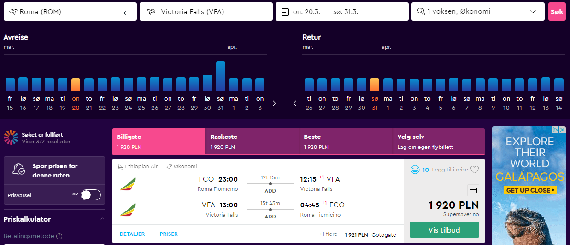This screenshot has width=570, height=245.
Task: Show earlier return dates with left chevron
Action: (x=295, y=103)
